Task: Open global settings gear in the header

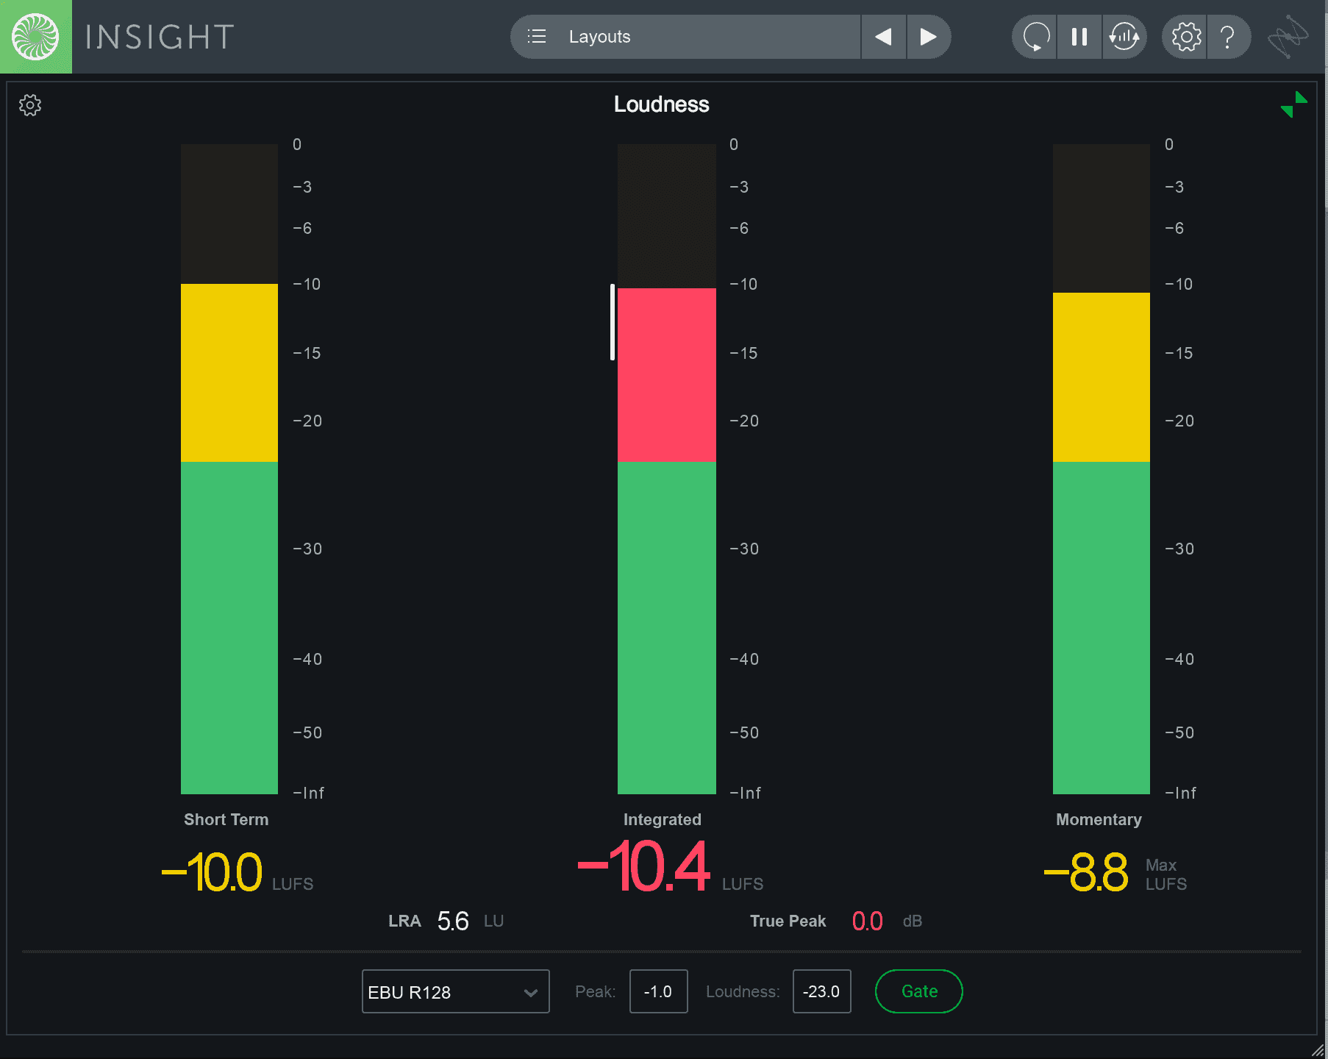Action: point(1185,37)
